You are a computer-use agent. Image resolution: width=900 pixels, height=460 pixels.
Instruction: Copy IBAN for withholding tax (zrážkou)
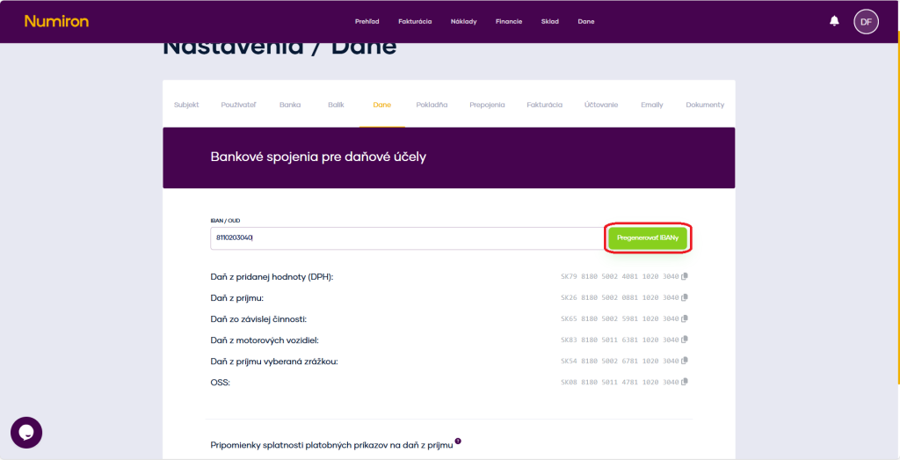tap(685, 361)
